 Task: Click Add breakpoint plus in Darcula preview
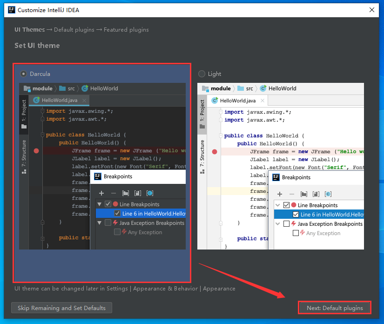pos(101,193)
